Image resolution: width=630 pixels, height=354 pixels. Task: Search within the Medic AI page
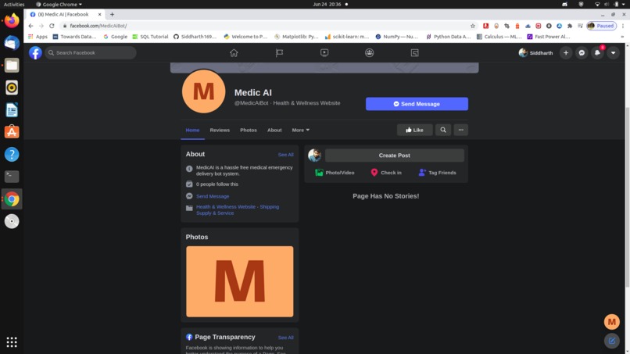[x=442, y=130]
